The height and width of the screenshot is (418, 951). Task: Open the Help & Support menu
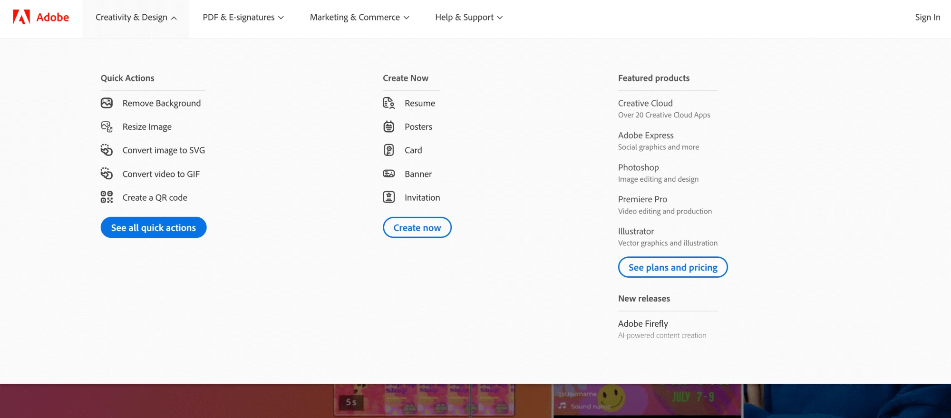[469, 18]
